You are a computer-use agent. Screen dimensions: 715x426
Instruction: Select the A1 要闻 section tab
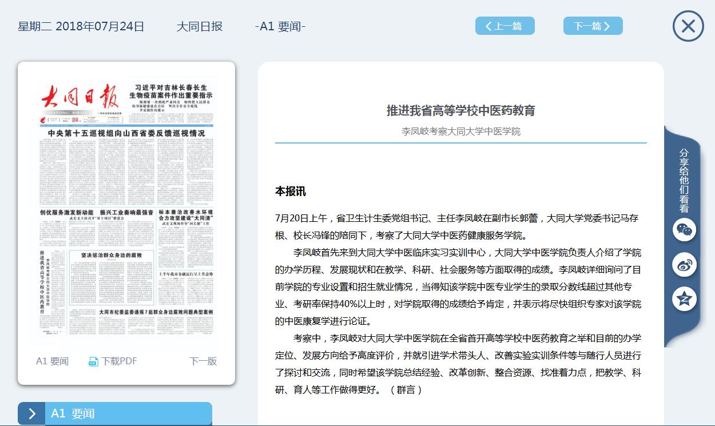click(129, 414)
